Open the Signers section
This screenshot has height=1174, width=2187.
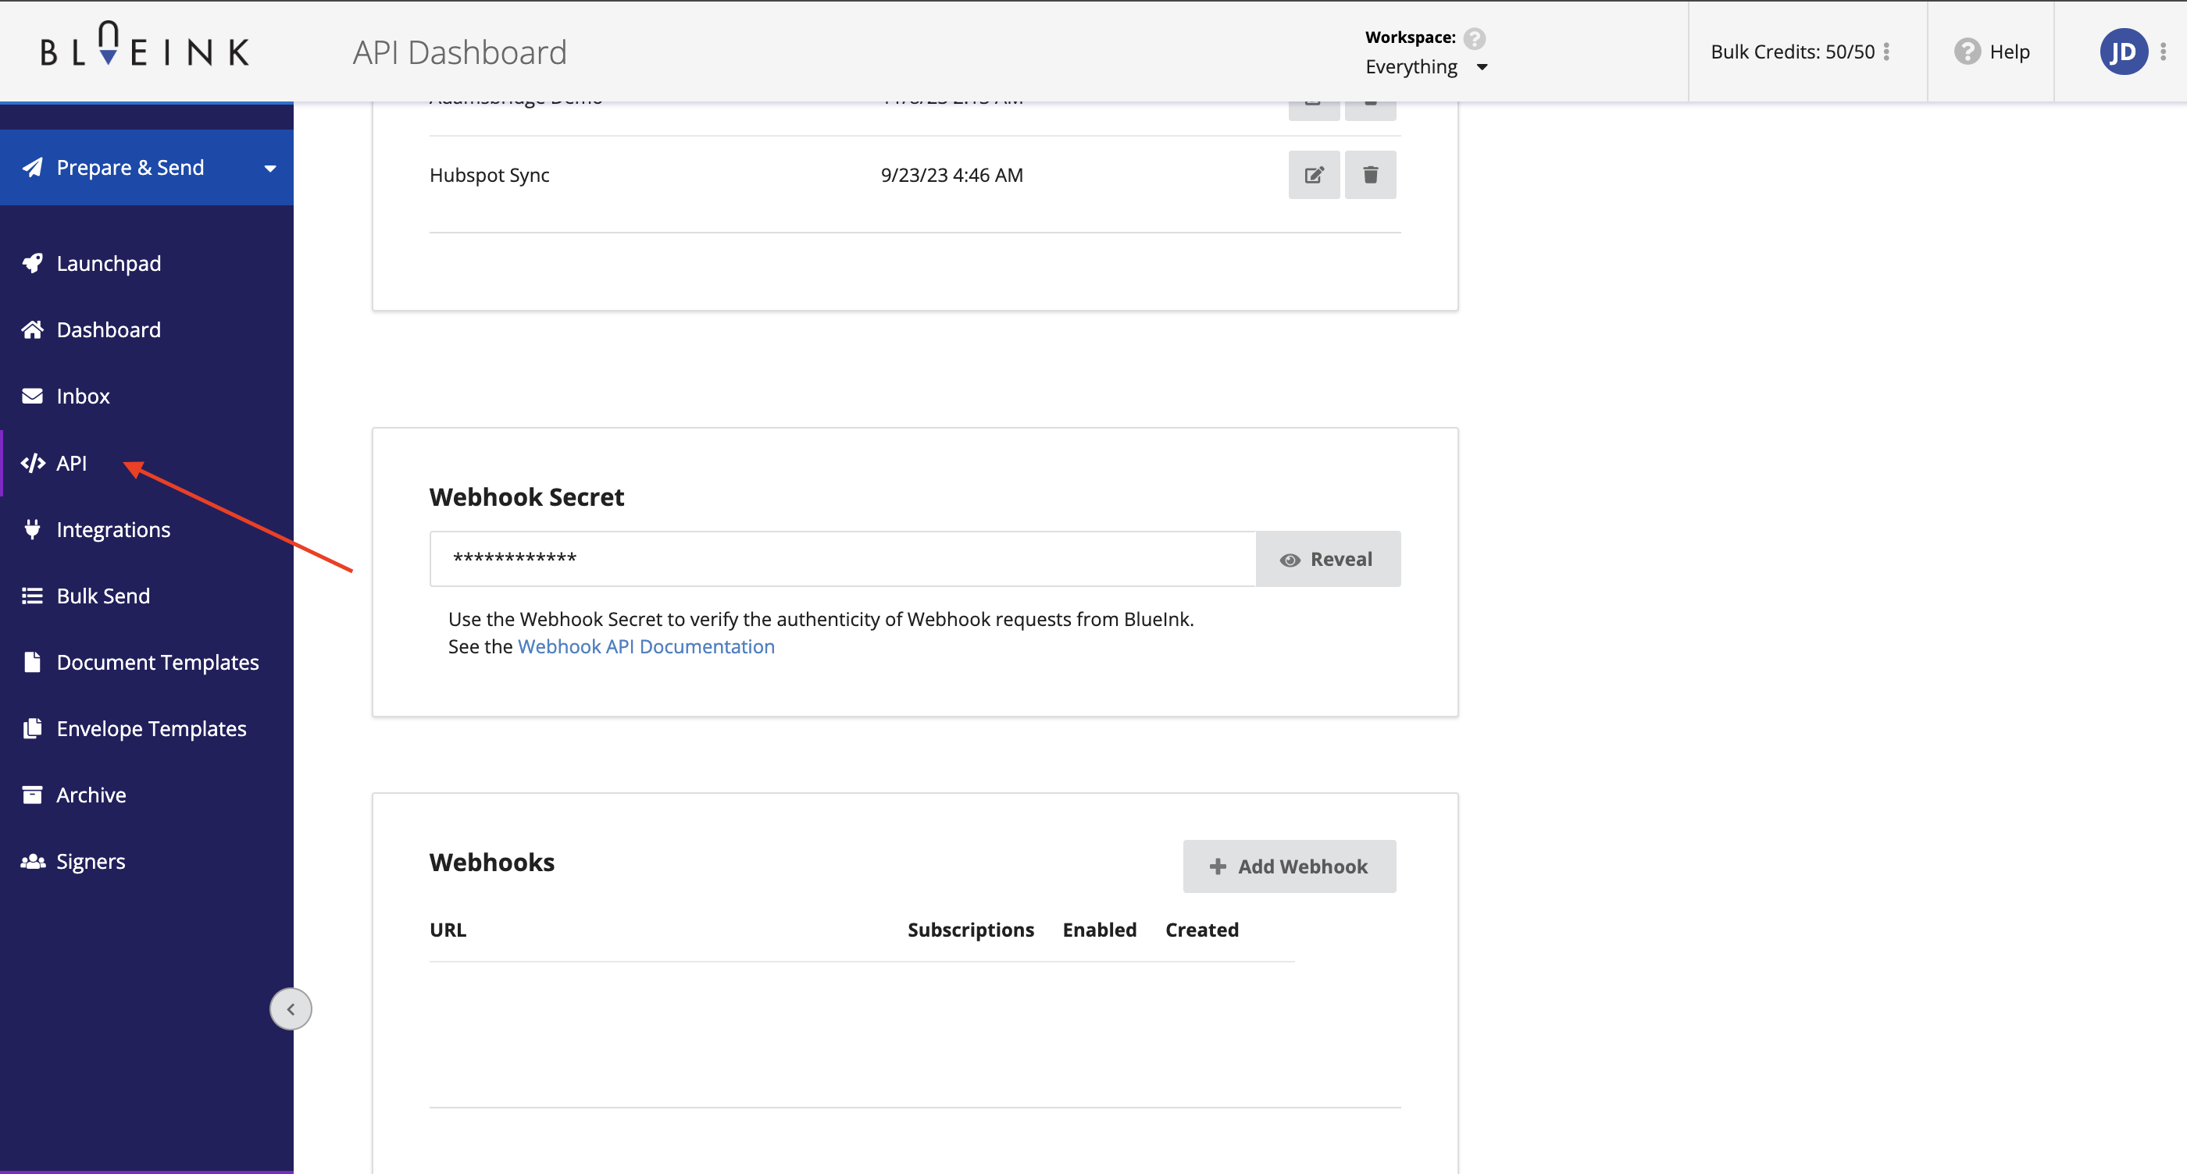click(91, 862)
